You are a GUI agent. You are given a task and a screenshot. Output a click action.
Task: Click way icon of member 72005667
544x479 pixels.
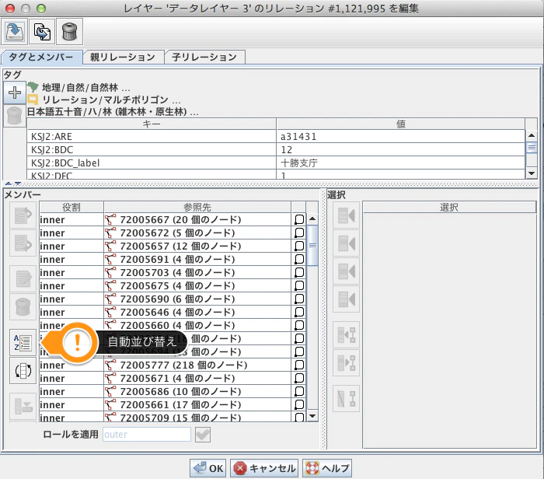point(110,219)
